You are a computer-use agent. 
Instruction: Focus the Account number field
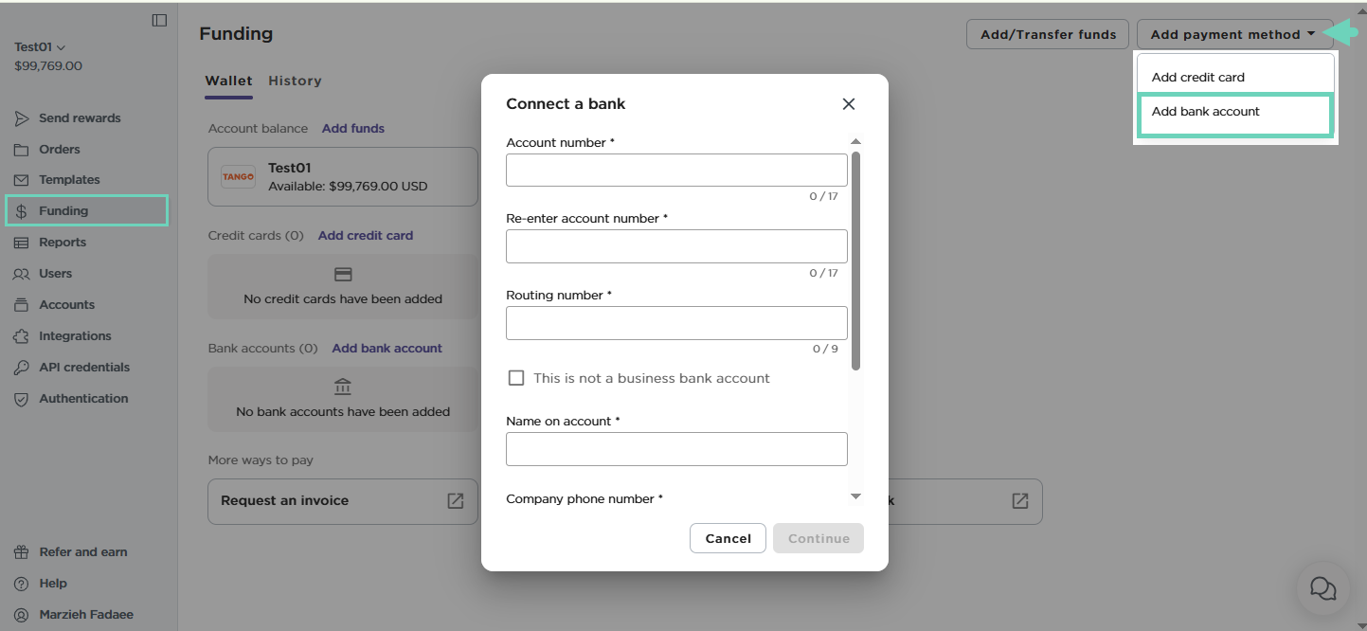(676, 171)
